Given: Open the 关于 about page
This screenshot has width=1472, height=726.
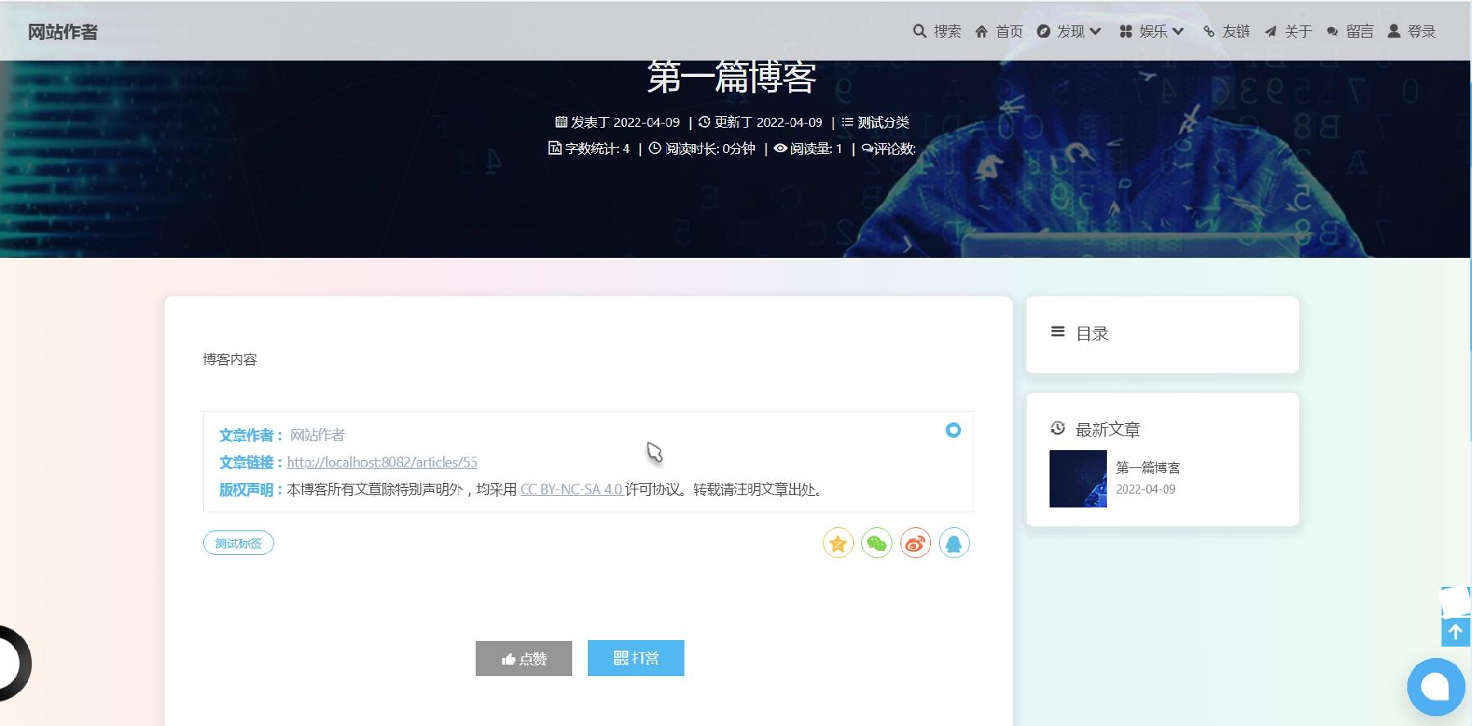Looking at the screenshot, I should pyautogui.click(x=1288, y=31).
